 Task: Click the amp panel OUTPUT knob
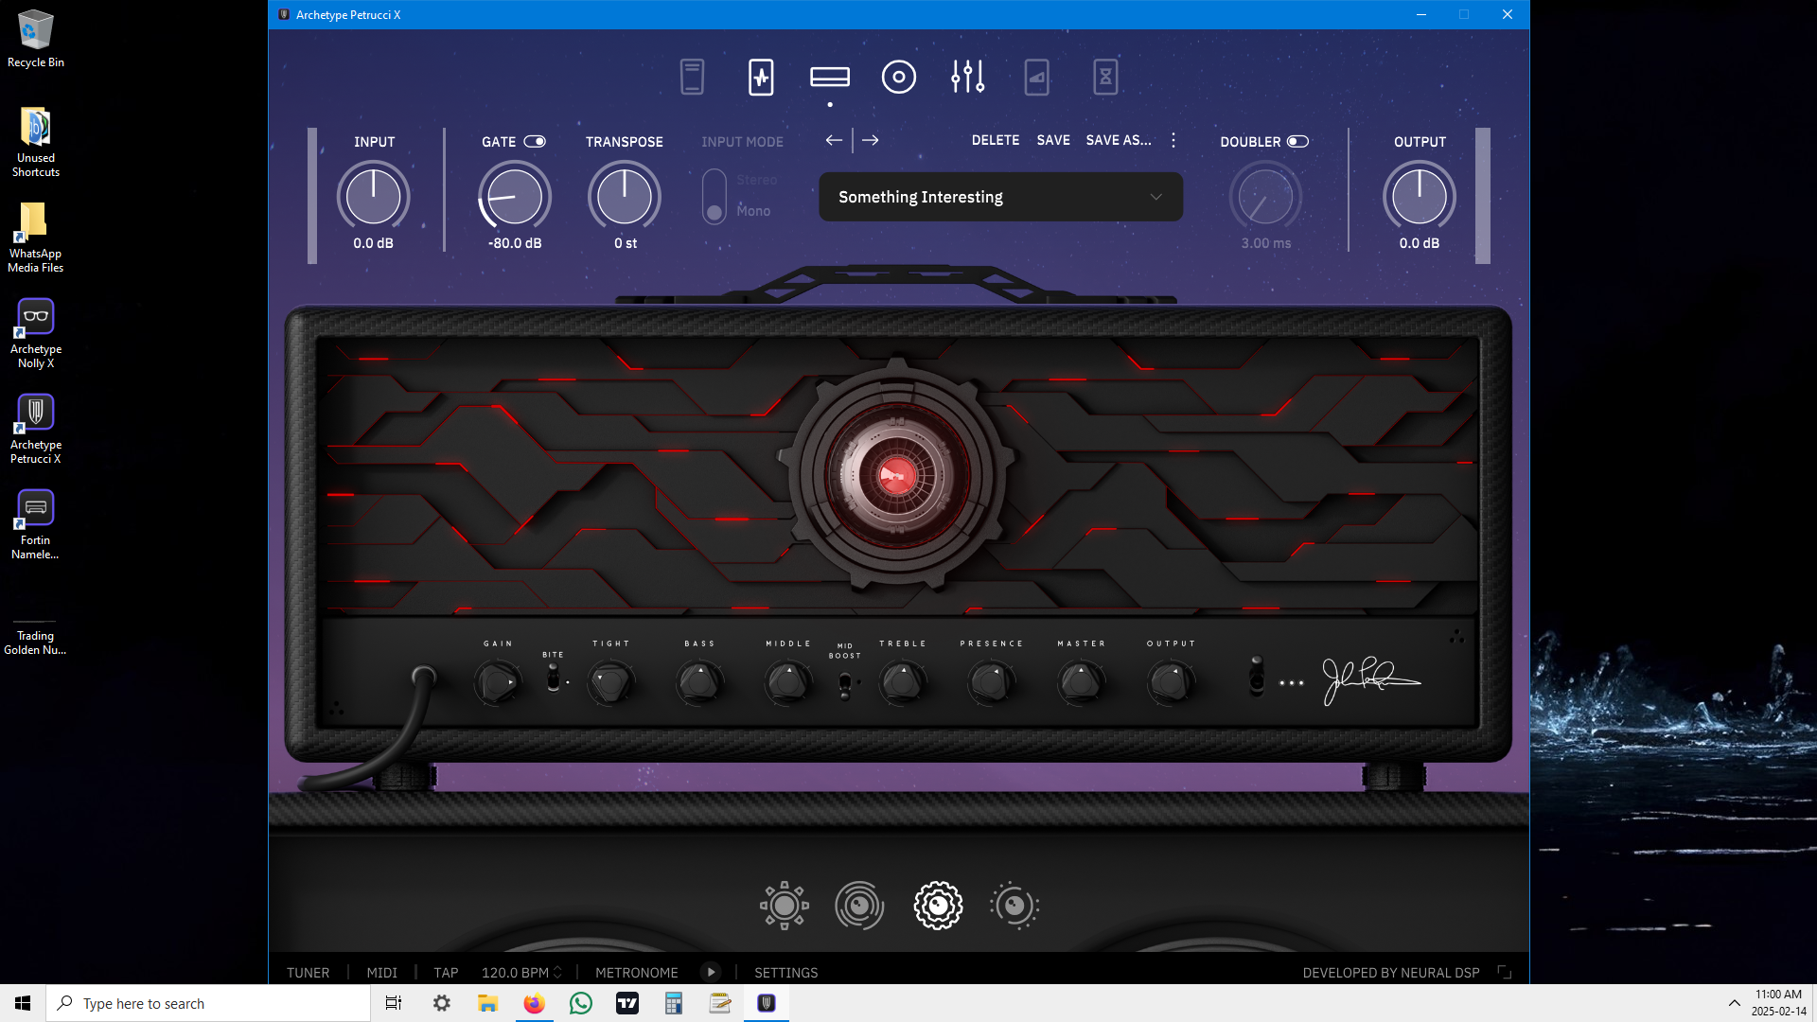(1171, 682)
